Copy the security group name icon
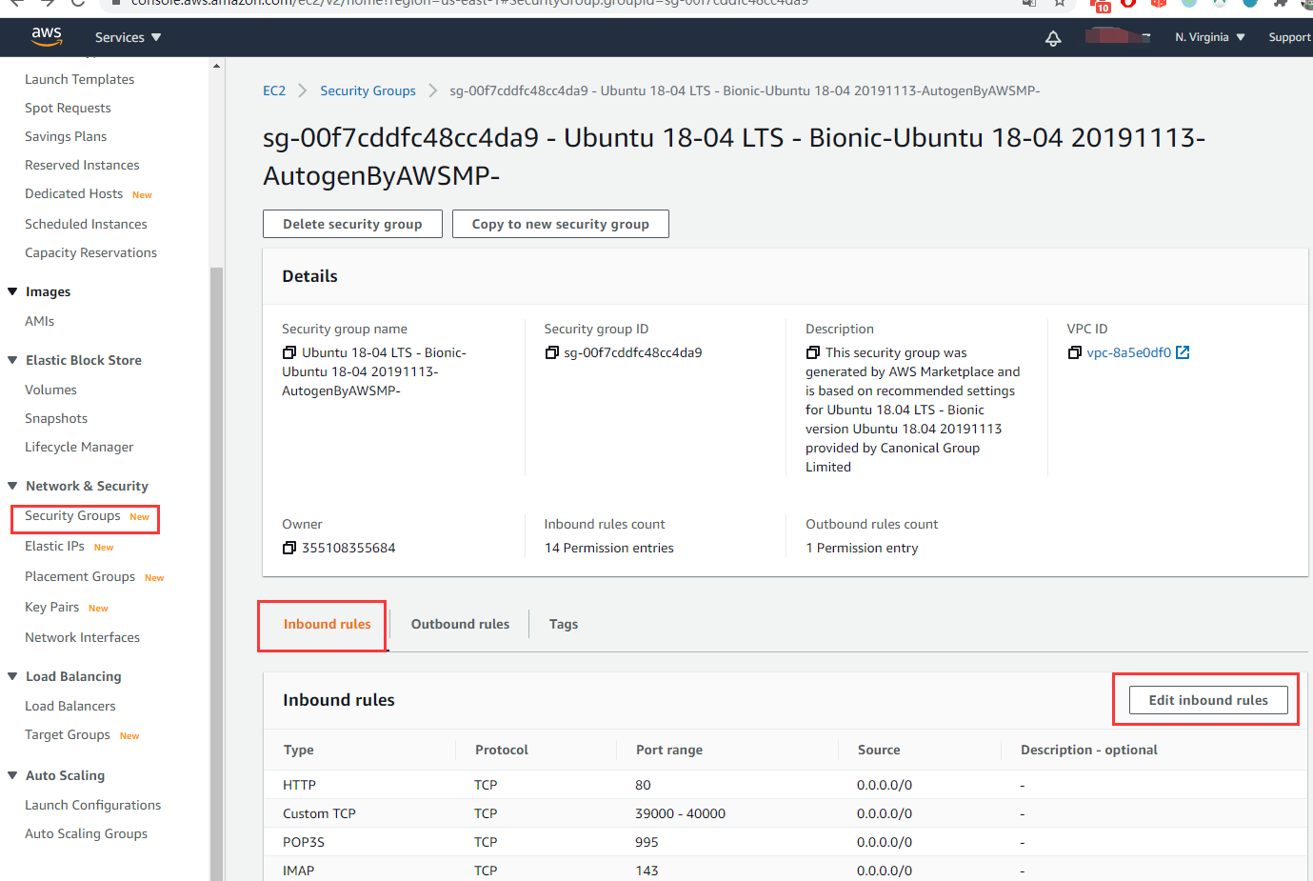Viewport: 1313px width, 881px height. click(289, 352)
